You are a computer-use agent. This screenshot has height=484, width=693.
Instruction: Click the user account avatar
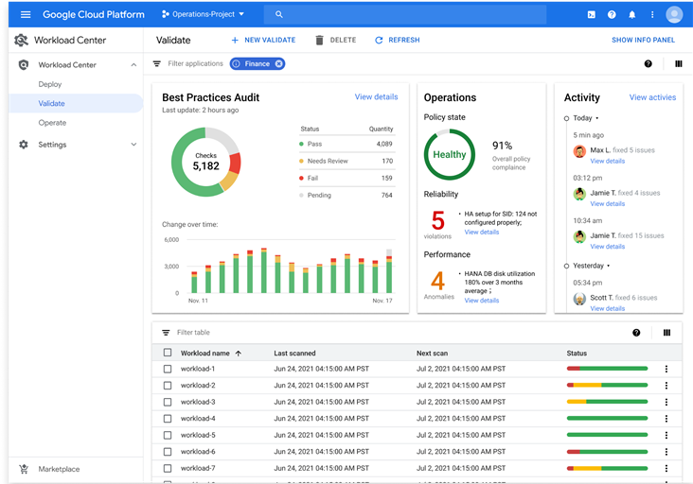(674, 14)
